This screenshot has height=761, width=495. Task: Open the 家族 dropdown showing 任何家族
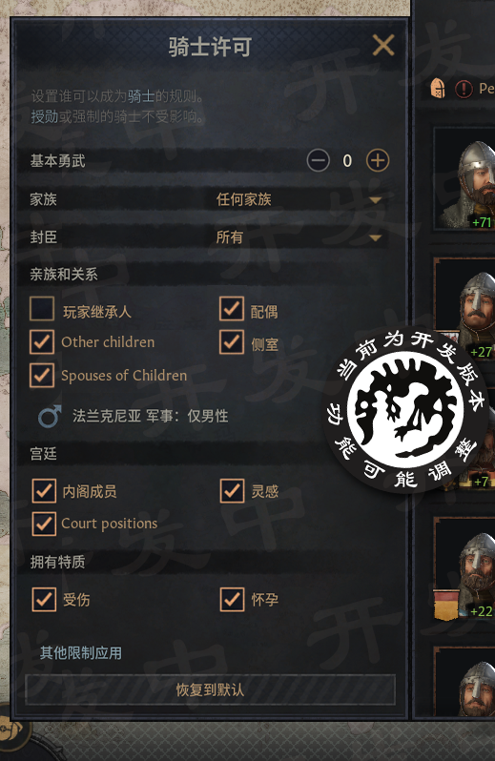(299, 199)
